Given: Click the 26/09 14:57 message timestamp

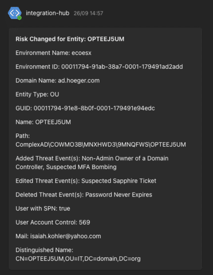Looking at the screenshot, I should pyautogui.click(x=88, y=13).
